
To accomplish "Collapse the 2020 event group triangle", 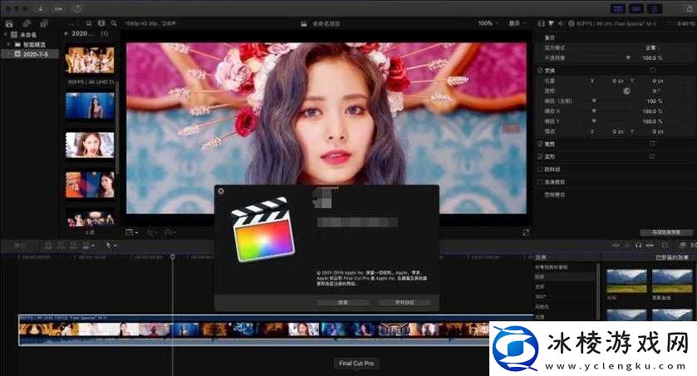I will click(66, 34).
